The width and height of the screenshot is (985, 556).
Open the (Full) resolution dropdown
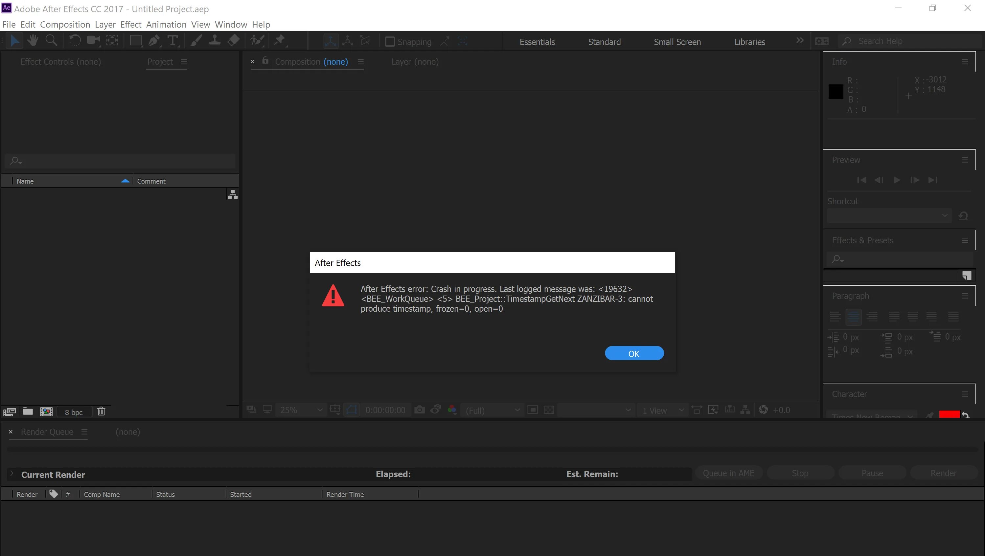[493, 411]
